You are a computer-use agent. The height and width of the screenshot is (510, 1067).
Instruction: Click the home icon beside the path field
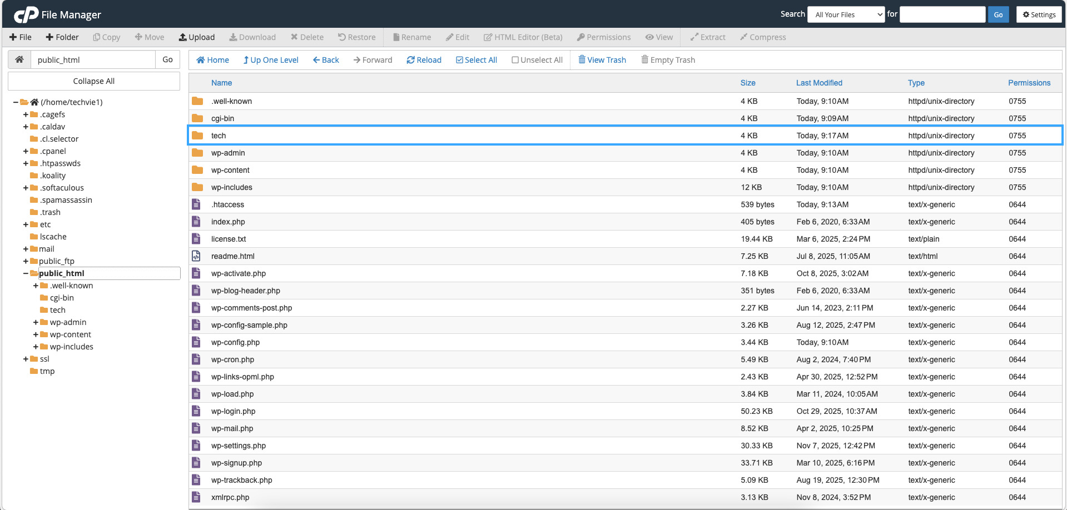pos(19,59)
